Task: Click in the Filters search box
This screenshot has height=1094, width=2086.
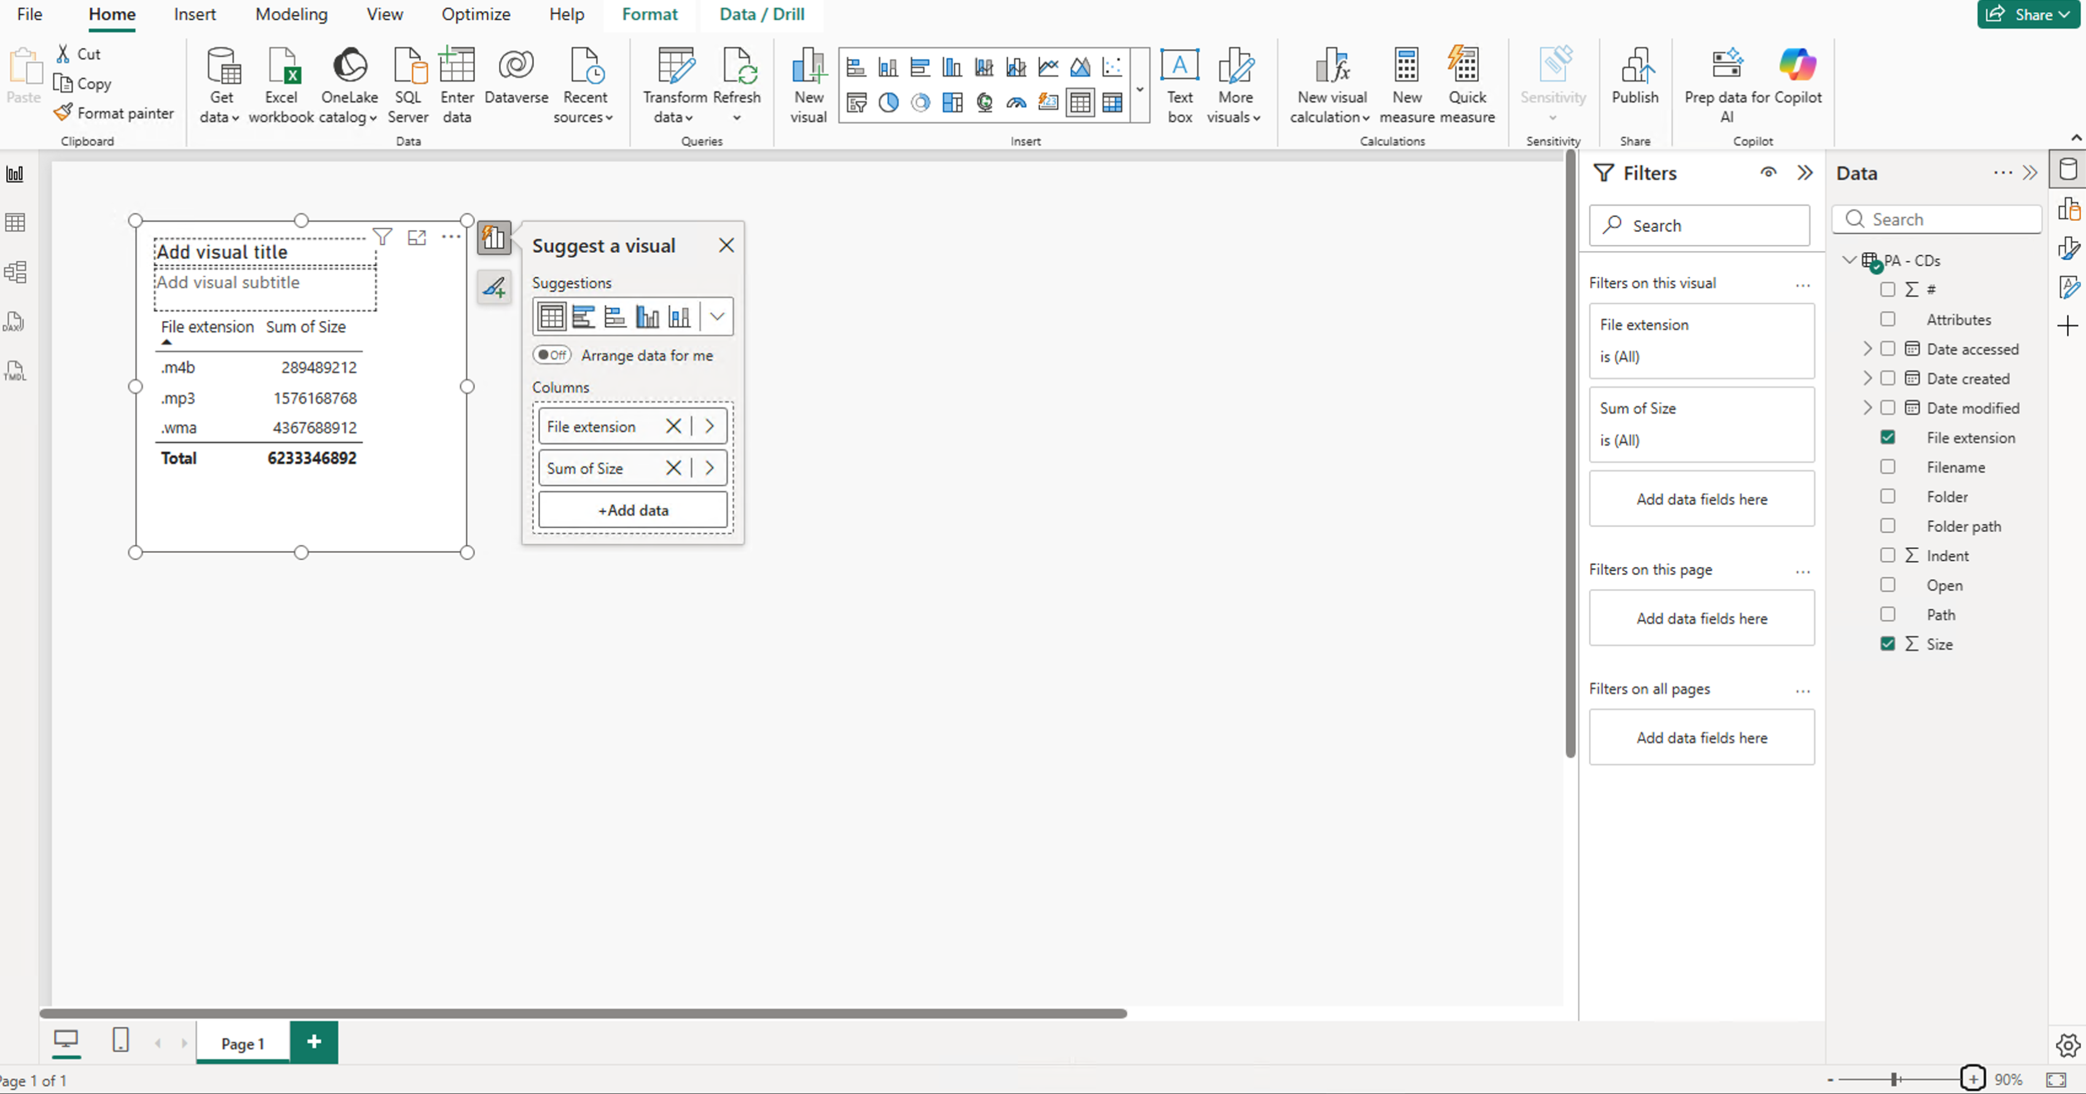Action: point(1700,225)
